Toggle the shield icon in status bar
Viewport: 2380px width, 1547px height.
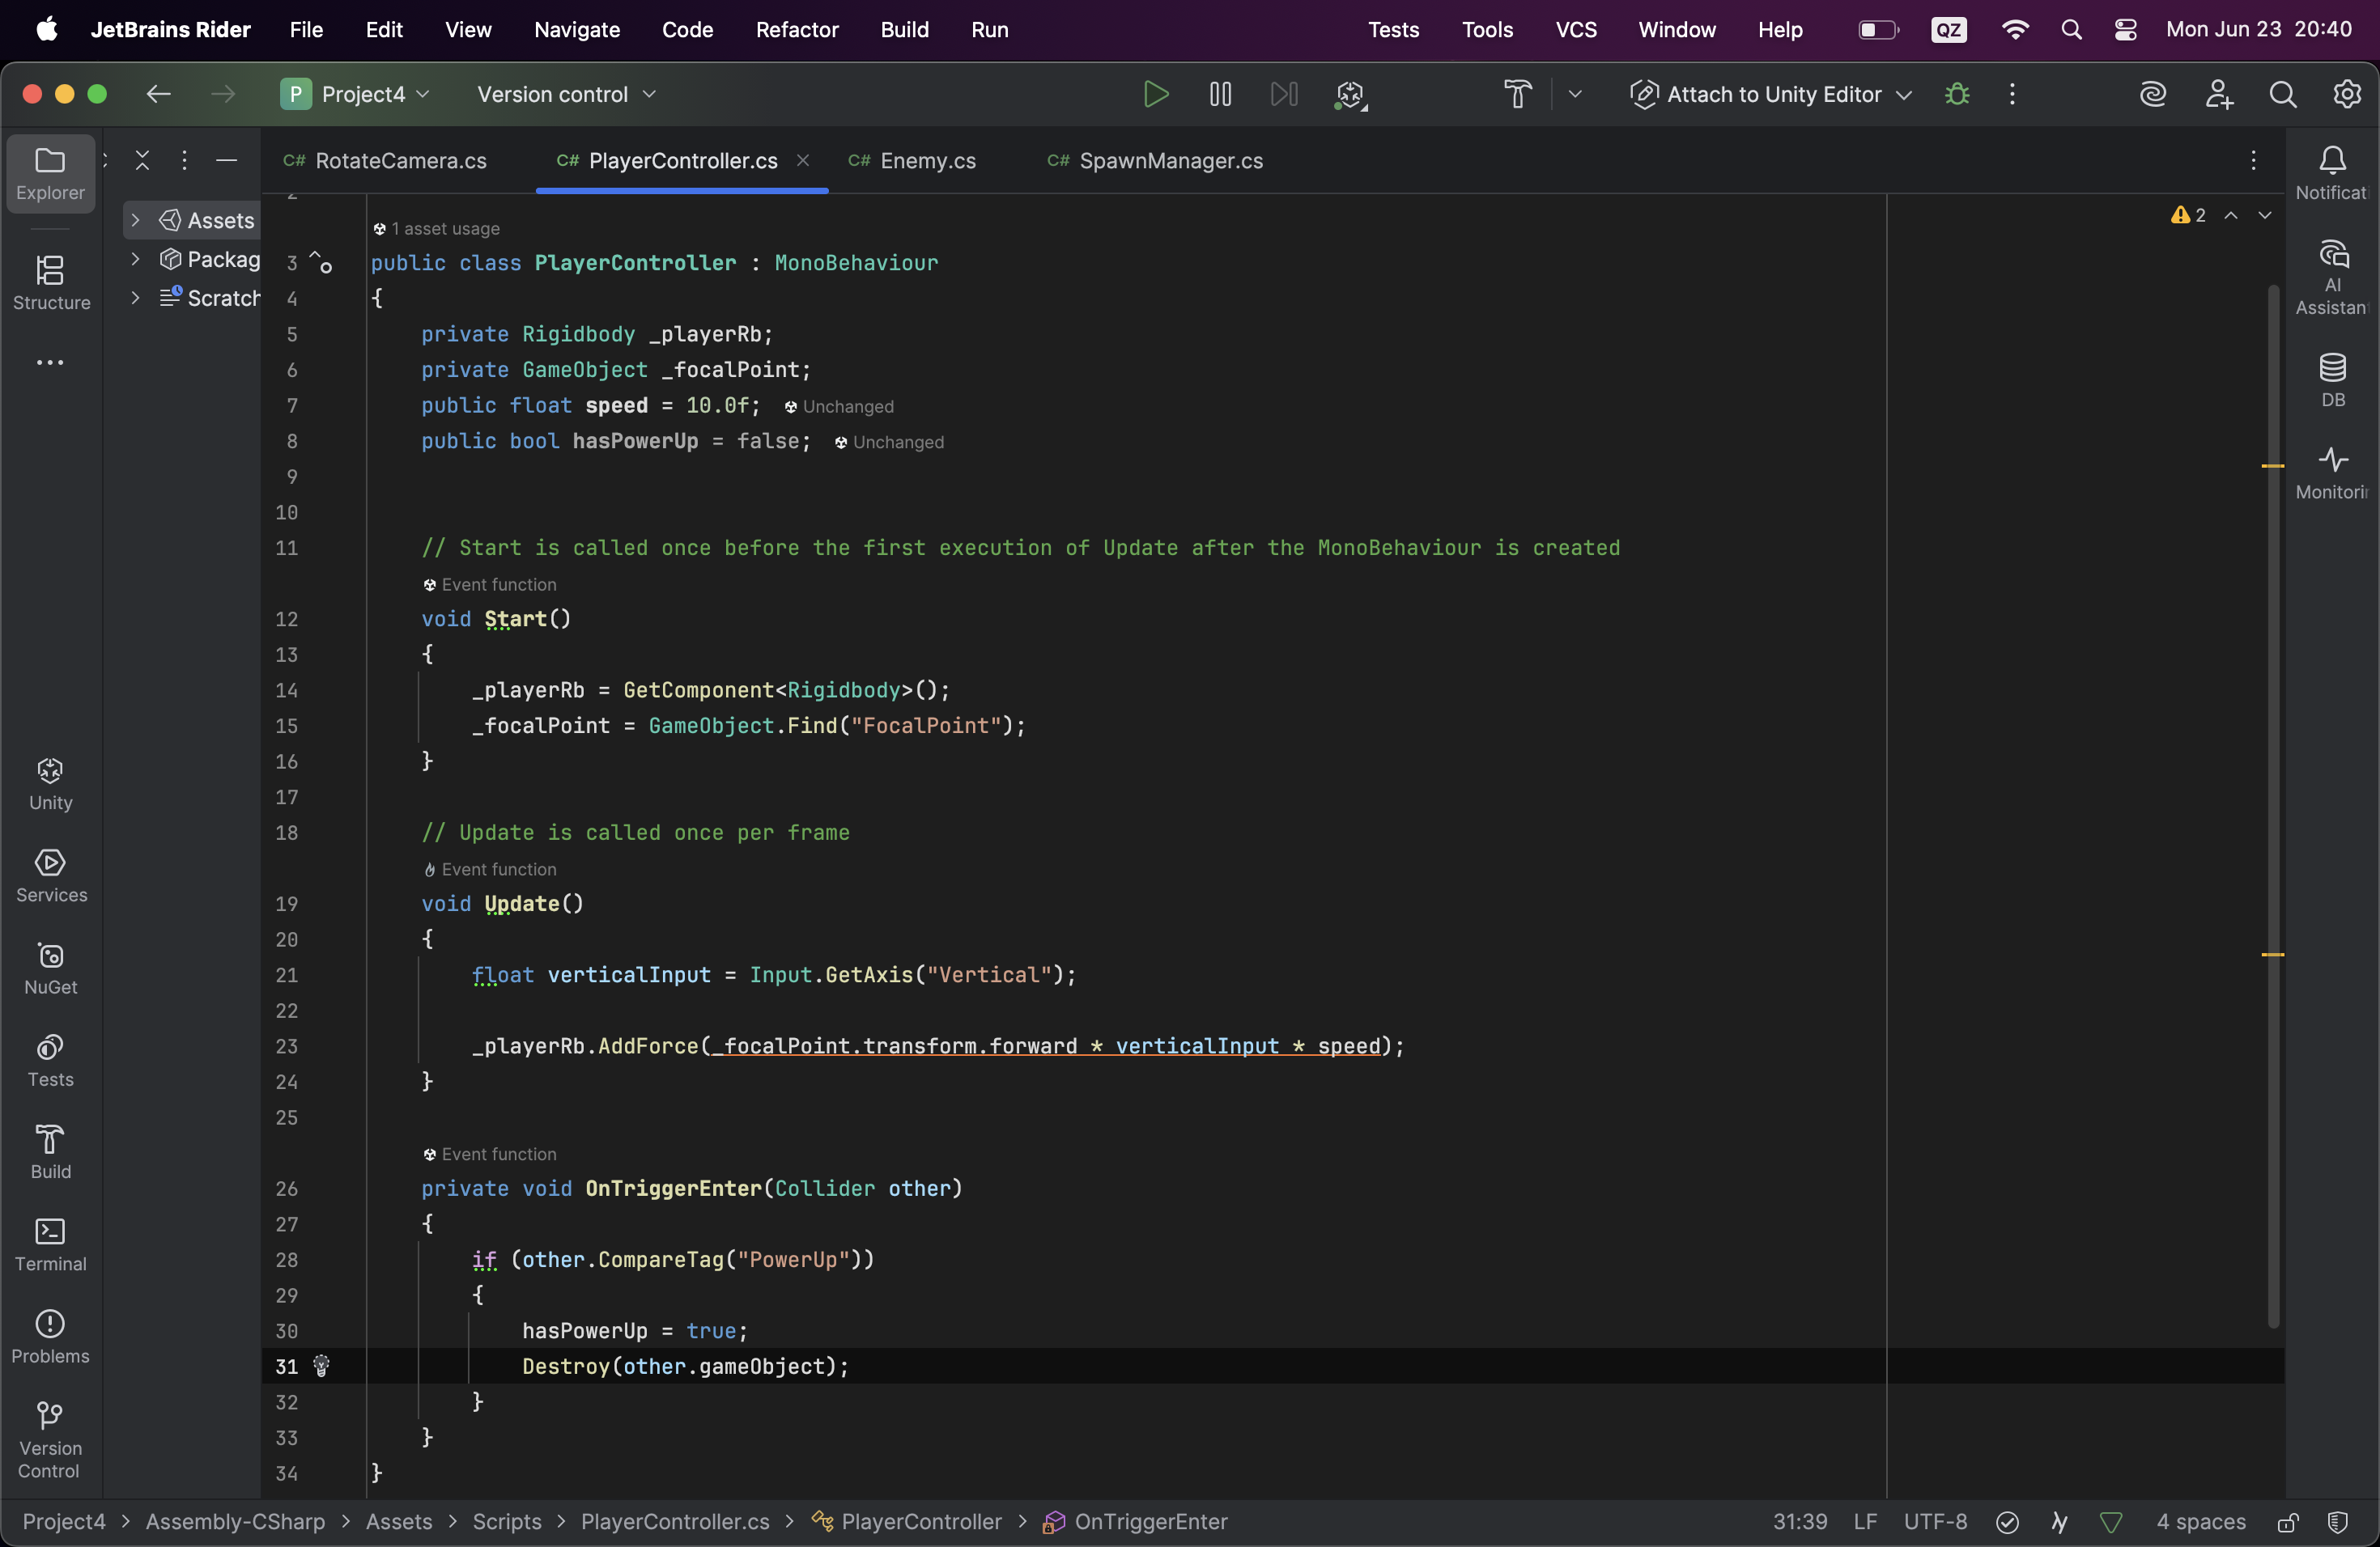pyautogui.click(x=2337, y=1522)
